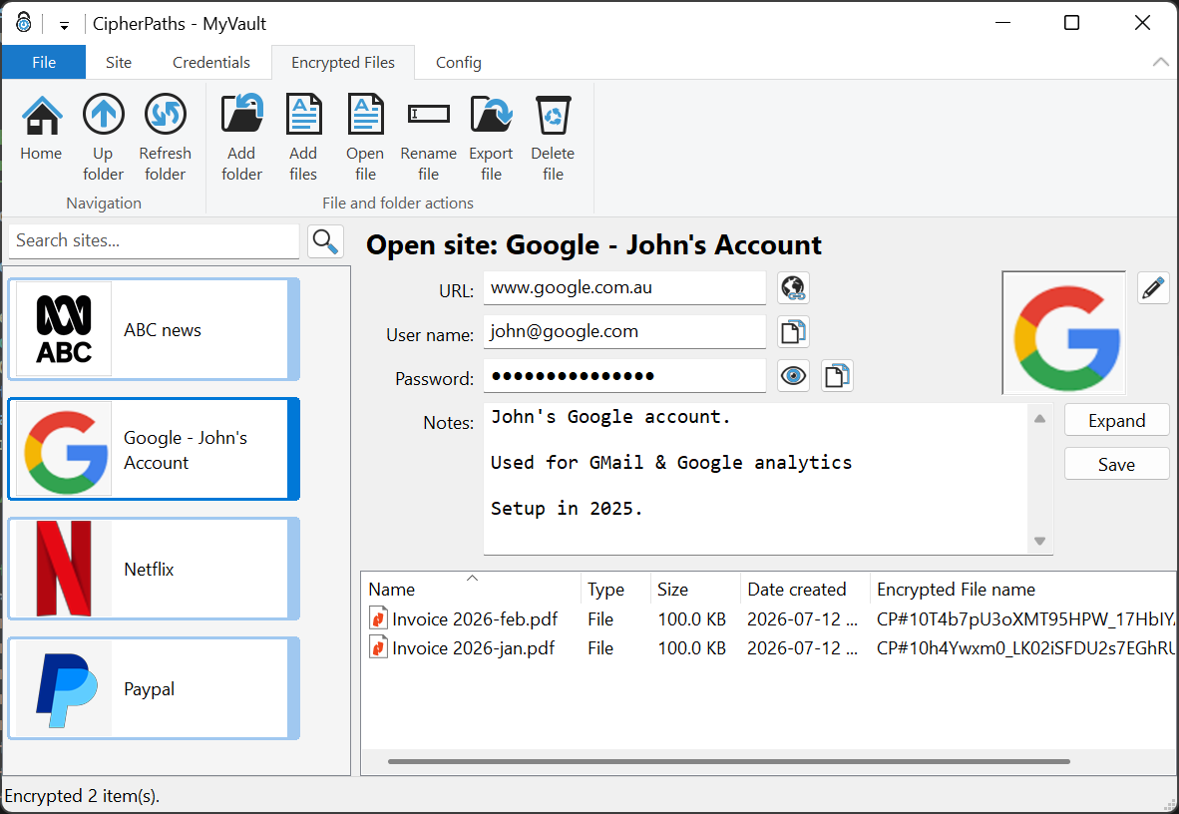Screen dimensions: 1179x814
Task: Sort files by Size column
Action: [x=695, y=590]
